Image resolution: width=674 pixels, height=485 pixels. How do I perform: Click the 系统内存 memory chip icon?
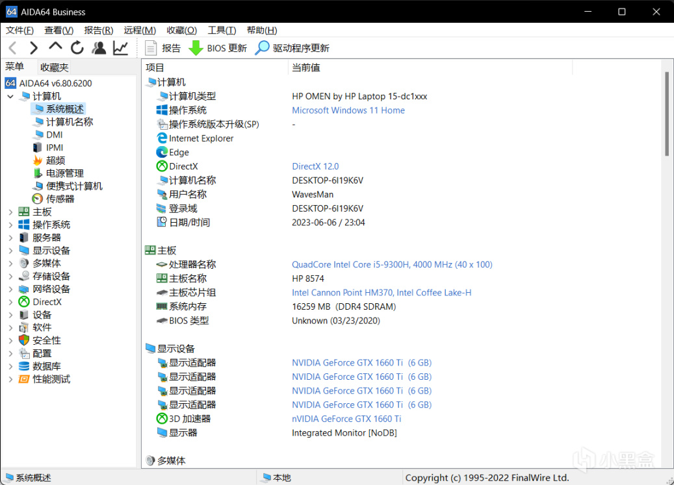point(162,306)
